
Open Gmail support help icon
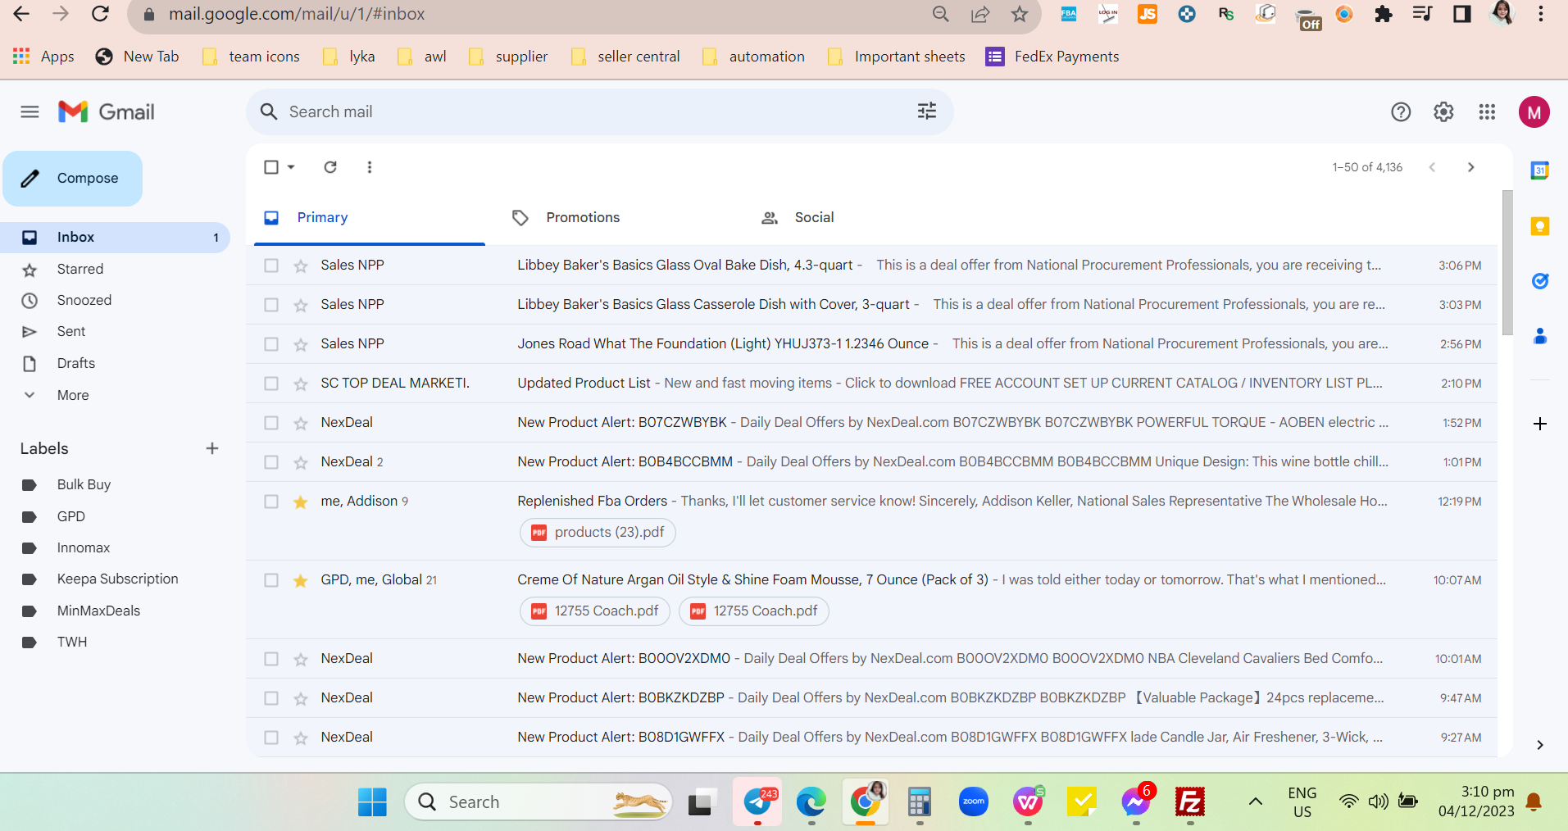(x=1401, y=112)
